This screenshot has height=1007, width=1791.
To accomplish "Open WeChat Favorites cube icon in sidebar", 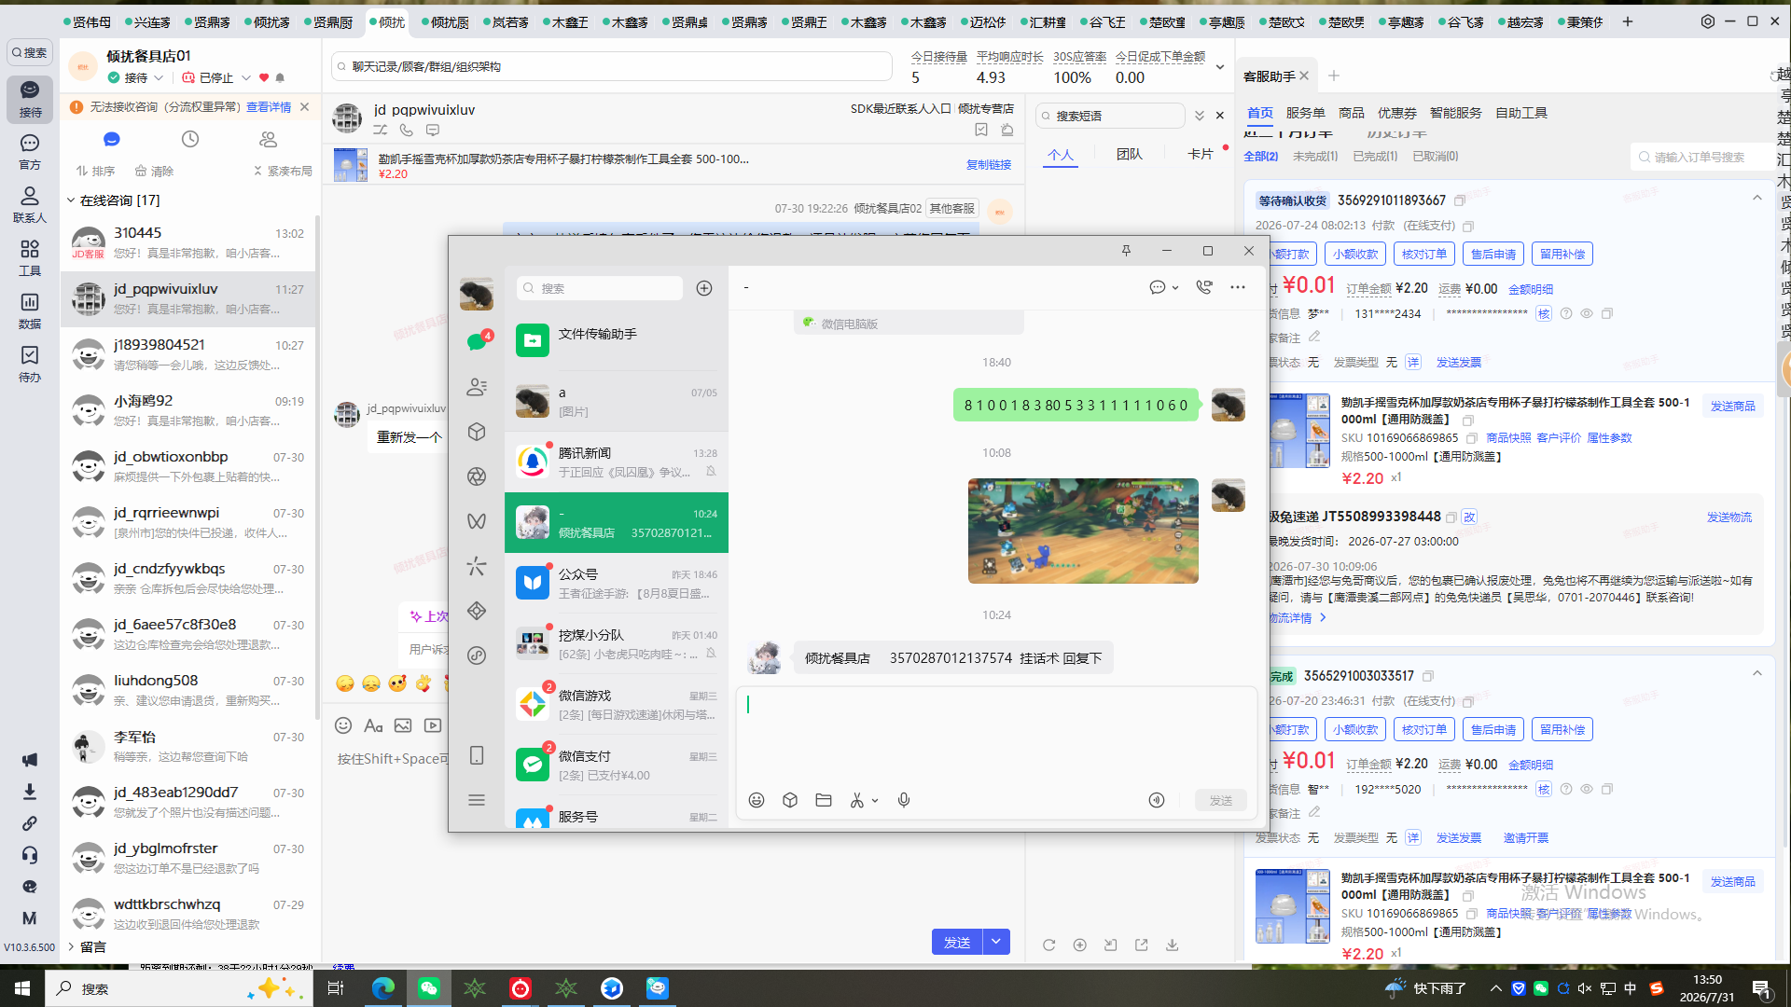I will [x=477, y=432].
